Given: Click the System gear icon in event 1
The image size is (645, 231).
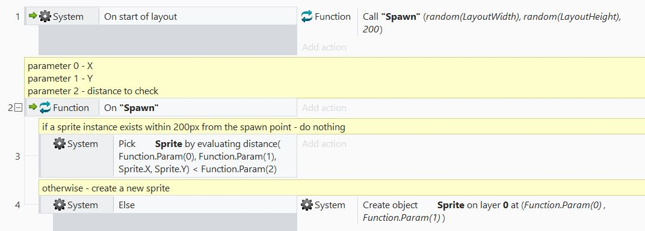Looking at the screenshot, I should (45, 16).
